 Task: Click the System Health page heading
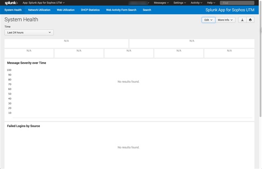click(x=21, y=20)
